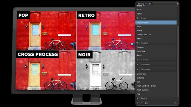Click the NOIR preview image
This screenshot has height=107, width=191.
coord(106,70)
